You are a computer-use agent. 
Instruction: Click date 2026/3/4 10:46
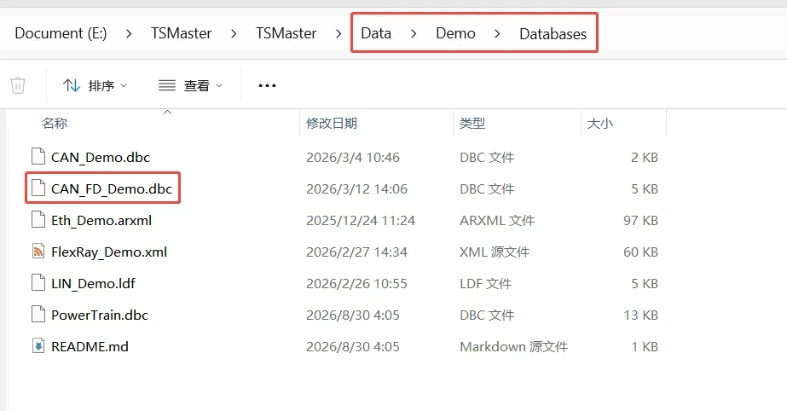(x=353, y=157)
